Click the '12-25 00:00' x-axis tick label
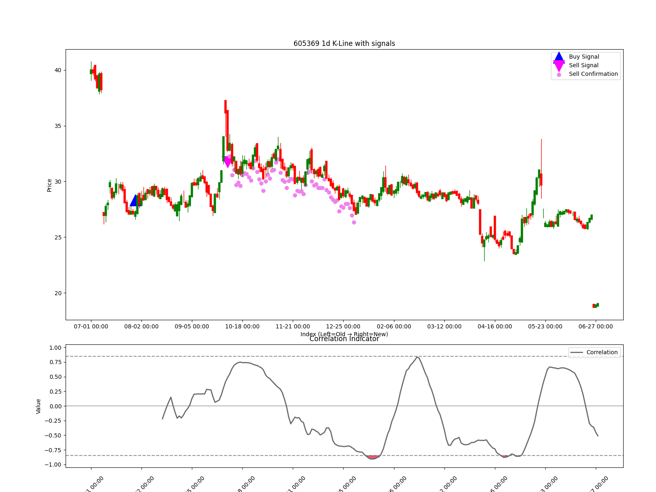 [x=343, y=326]
